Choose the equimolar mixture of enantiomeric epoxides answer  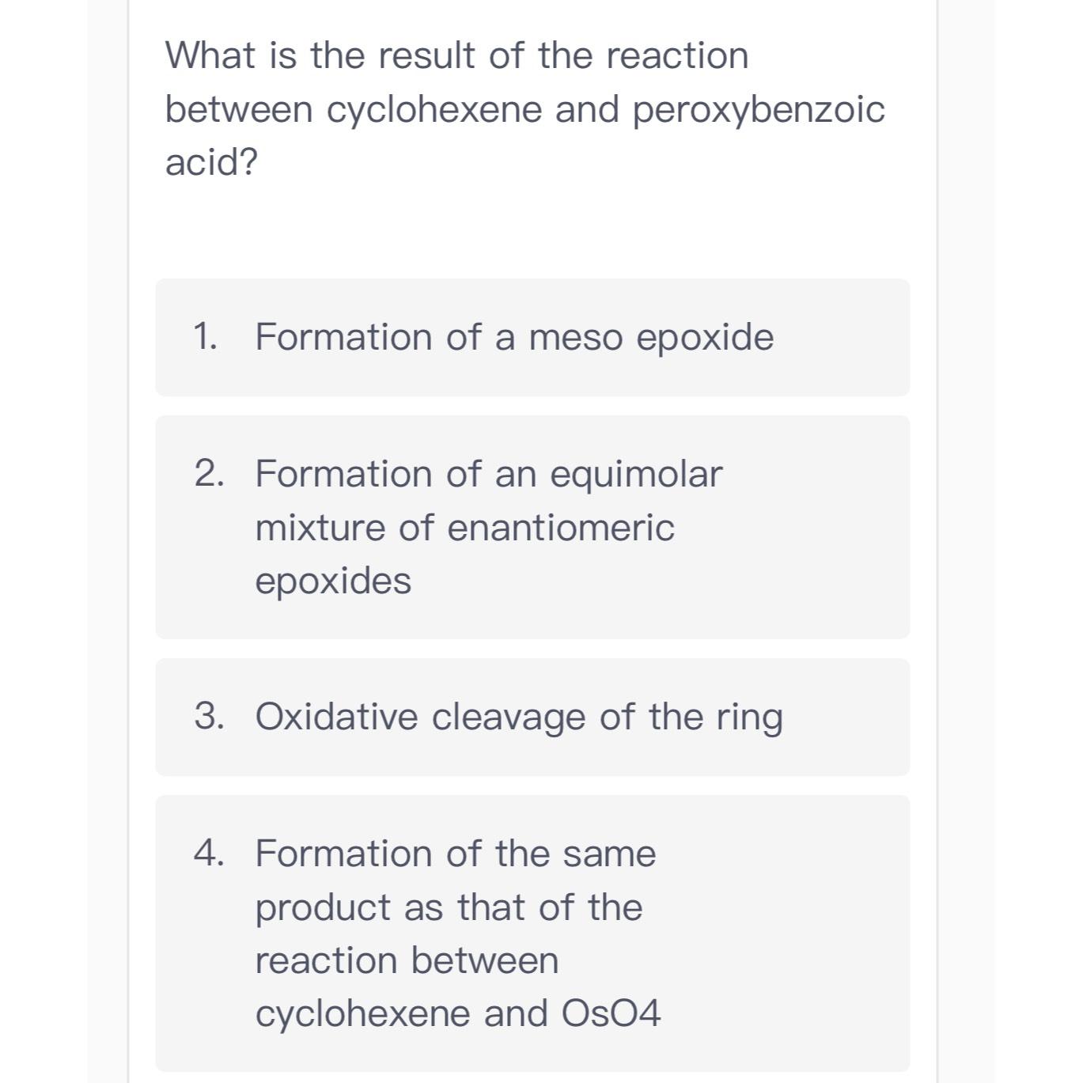click(x=532, y=527)
